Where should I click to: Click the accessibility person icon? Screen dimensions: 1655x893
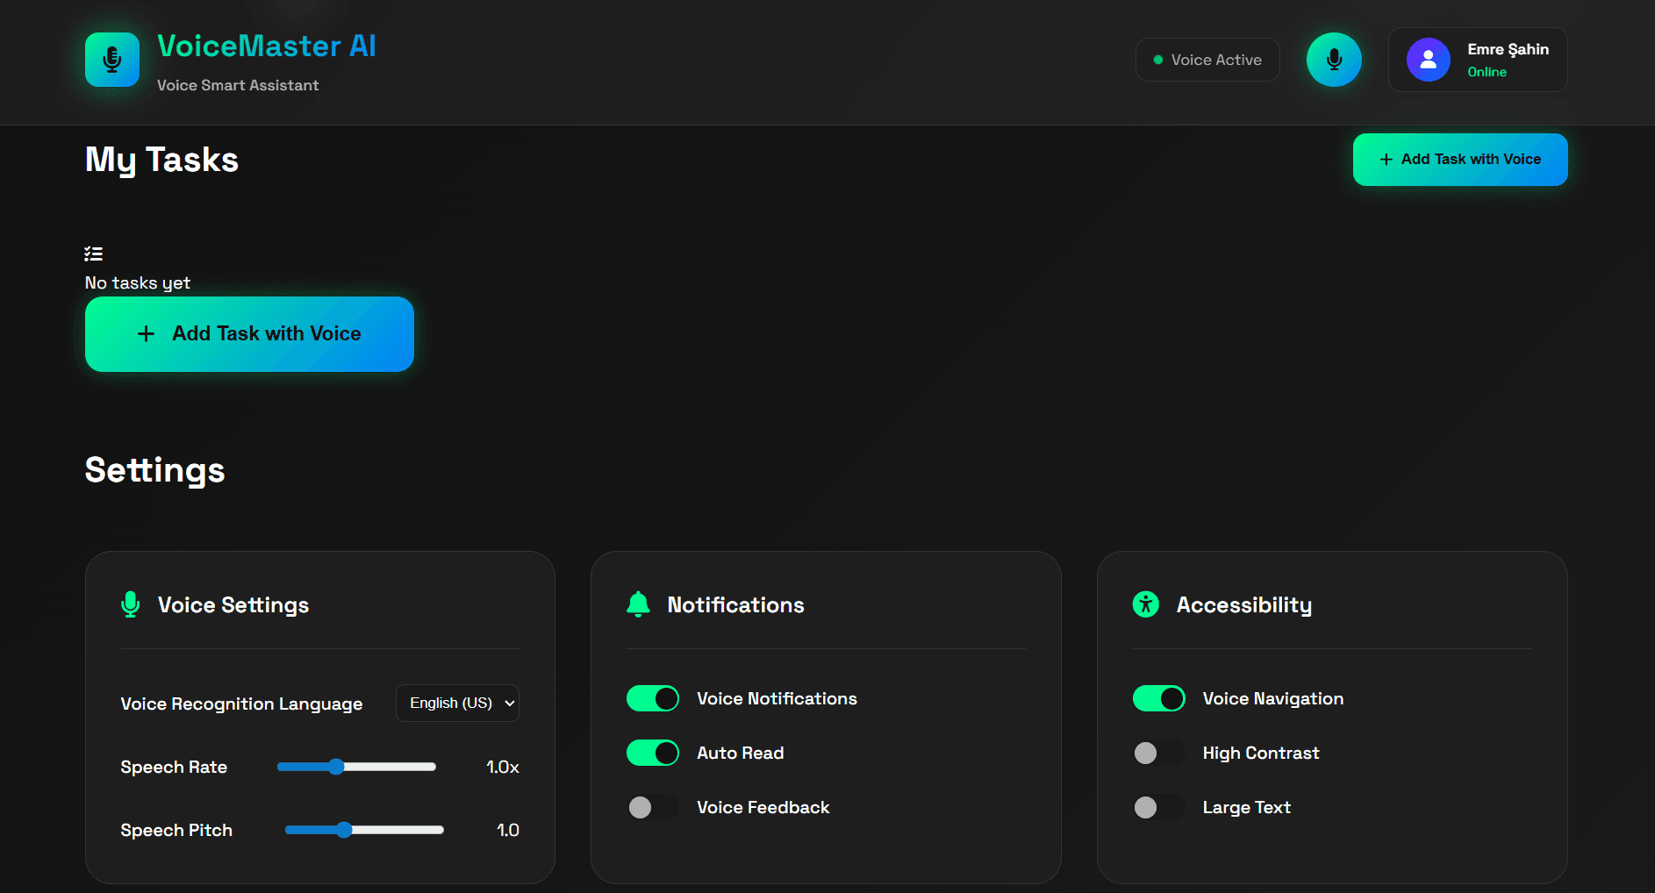tap(1145, 604)
